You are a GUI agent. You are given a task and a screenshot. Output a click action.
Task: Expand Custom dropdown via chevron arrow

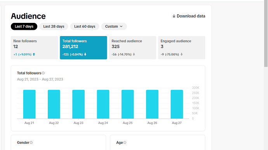pyautogui.click(x=121, y=26)
